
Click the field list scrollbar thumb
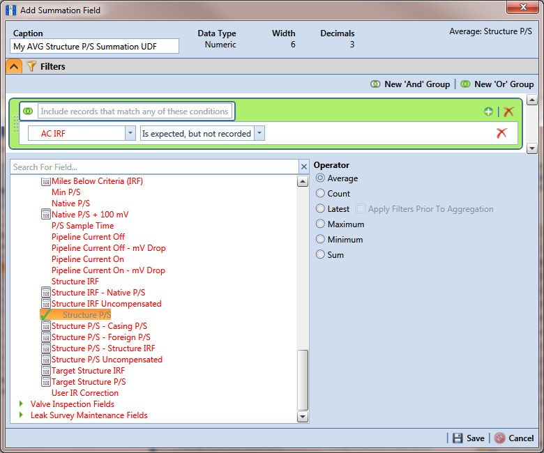click(x=303, y=381)
